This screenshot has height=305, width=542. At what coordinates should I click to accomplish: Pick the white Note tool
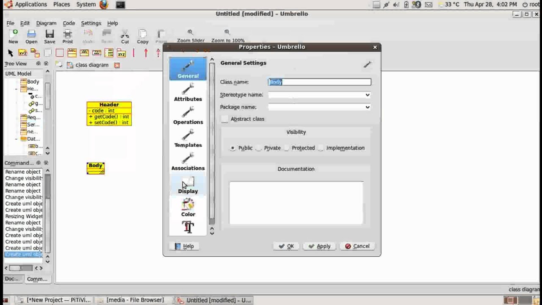(x=47, y=53)
